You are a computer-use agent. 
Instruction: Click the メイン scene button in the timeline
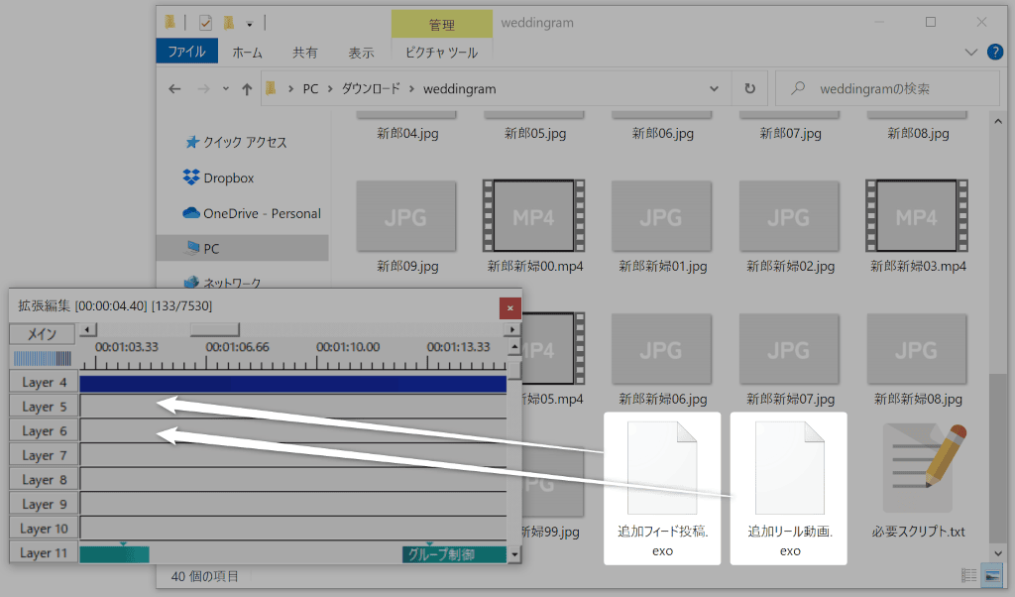[41, 333]
